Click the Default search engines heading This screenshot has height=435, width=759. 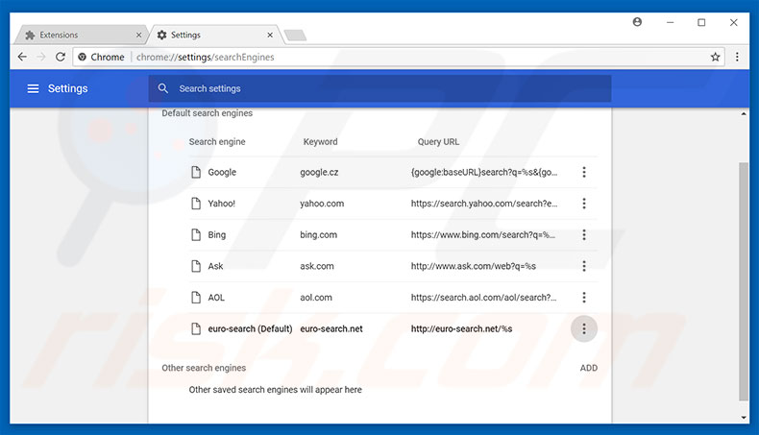click(208, 112)
